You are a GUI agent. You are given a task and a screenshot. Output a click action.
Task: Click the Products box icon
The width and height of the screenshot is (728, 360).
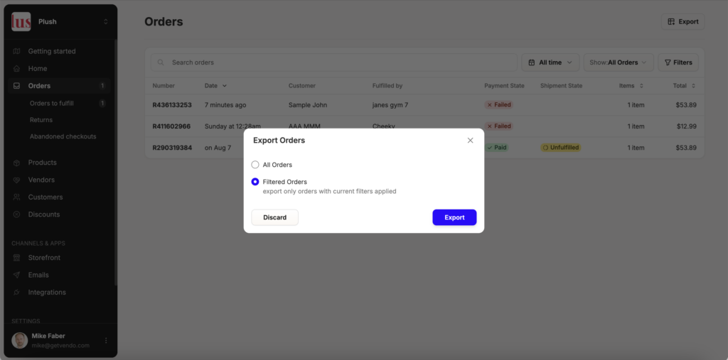coord(17,163)
